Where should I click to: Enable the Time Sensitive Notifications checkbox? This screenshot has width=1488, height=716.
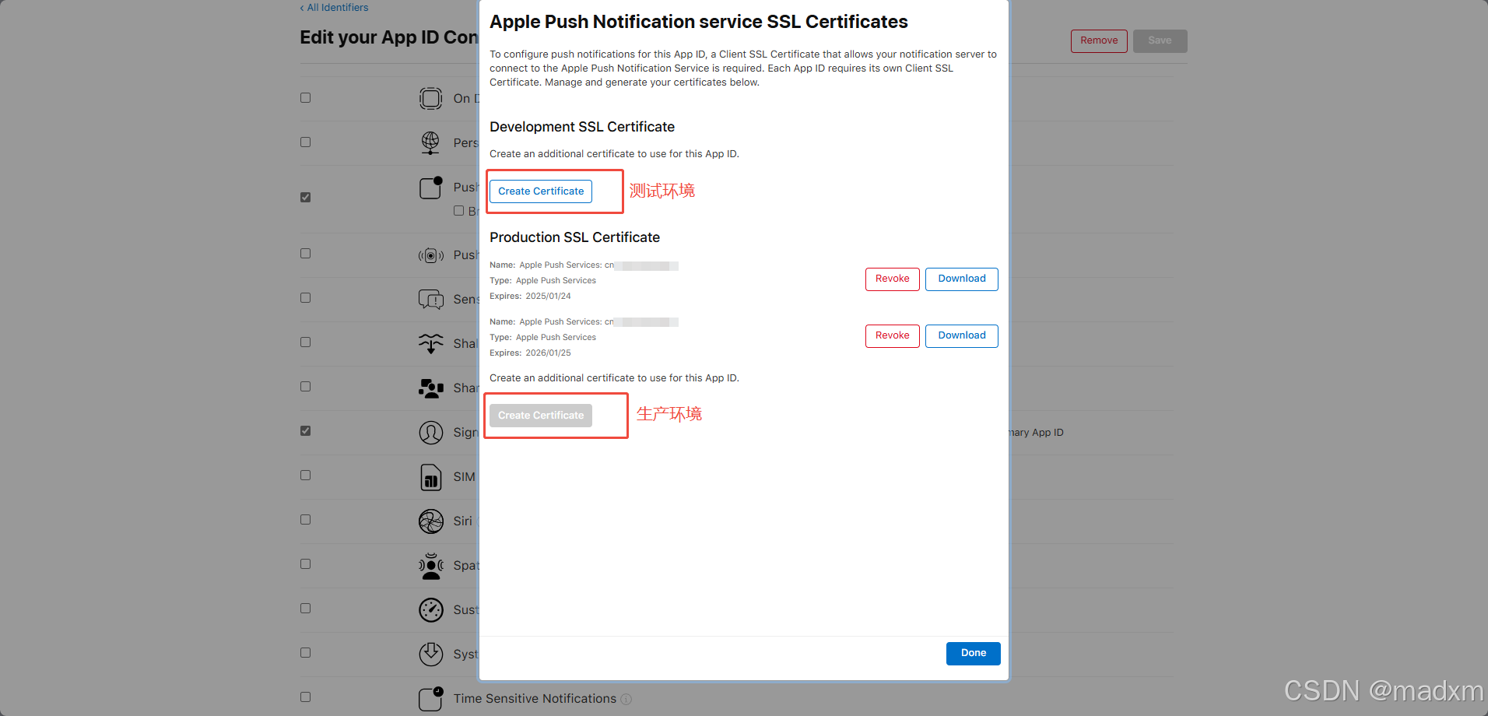tap(305, 697)
